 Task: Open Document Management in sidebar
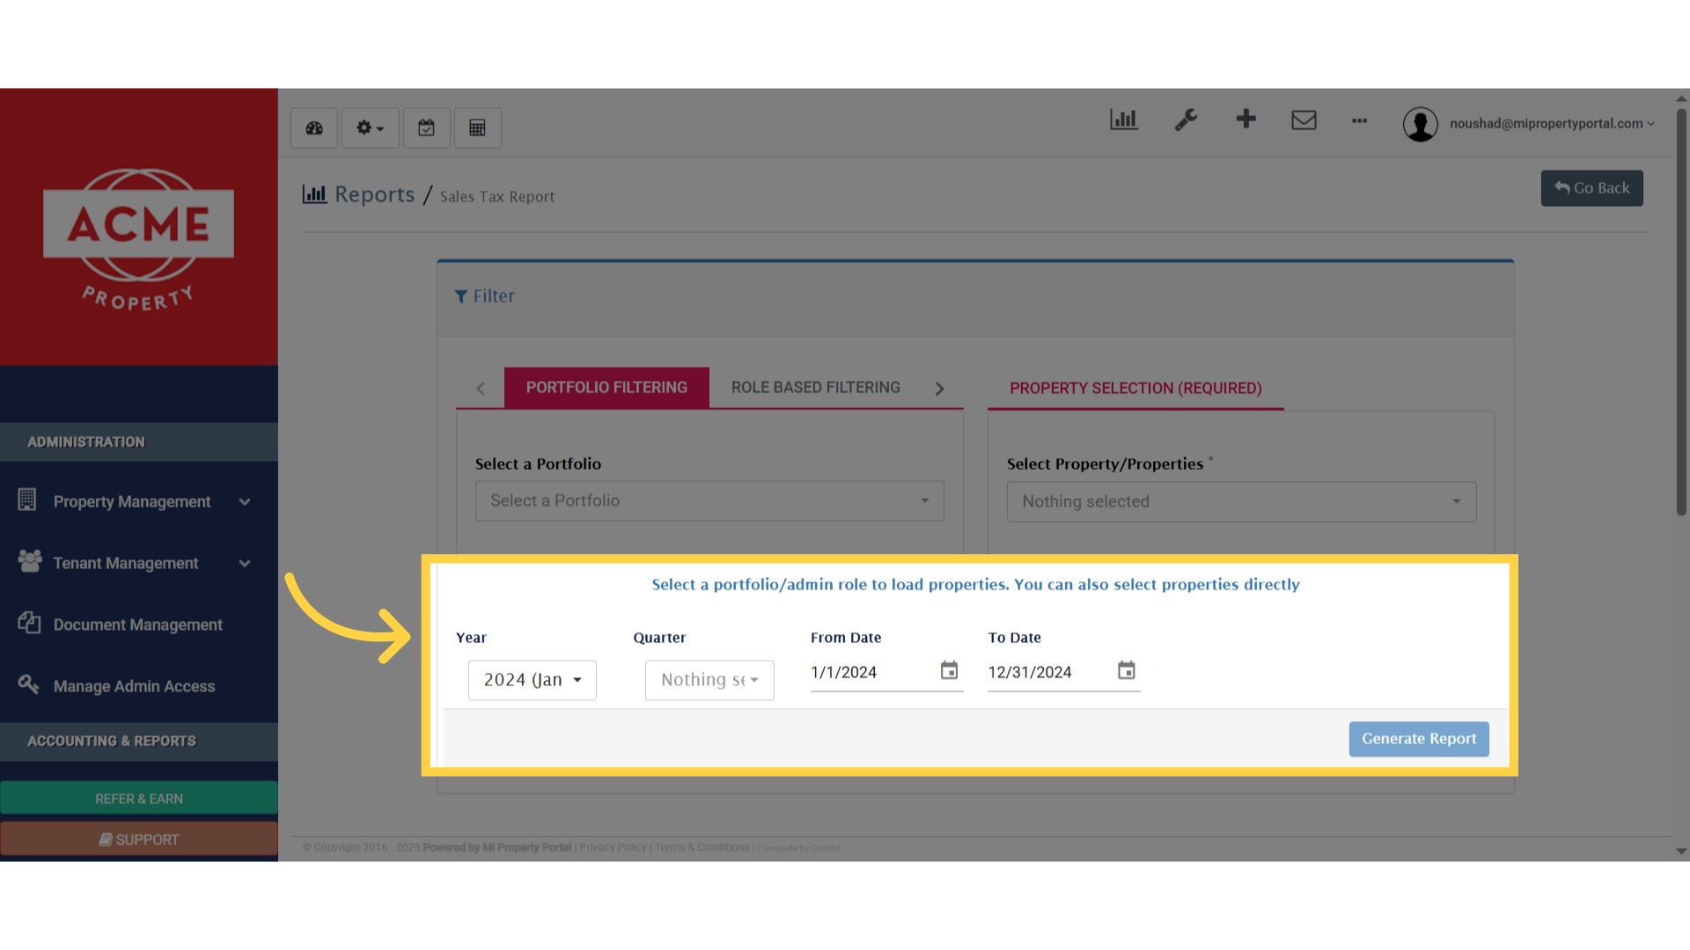click(139, 625)
